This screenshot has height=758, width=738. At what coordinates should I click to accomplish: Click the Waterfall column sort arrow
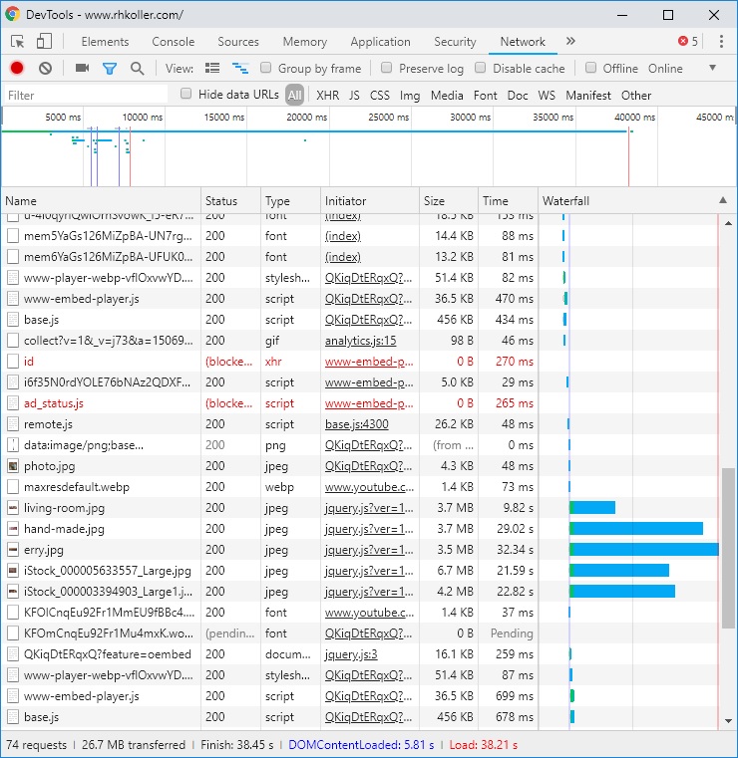722,200
